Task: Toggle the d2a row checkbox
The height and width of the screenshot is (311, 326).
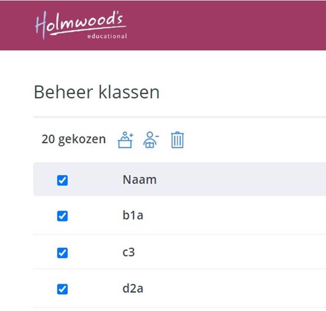Action: [62, 289]
